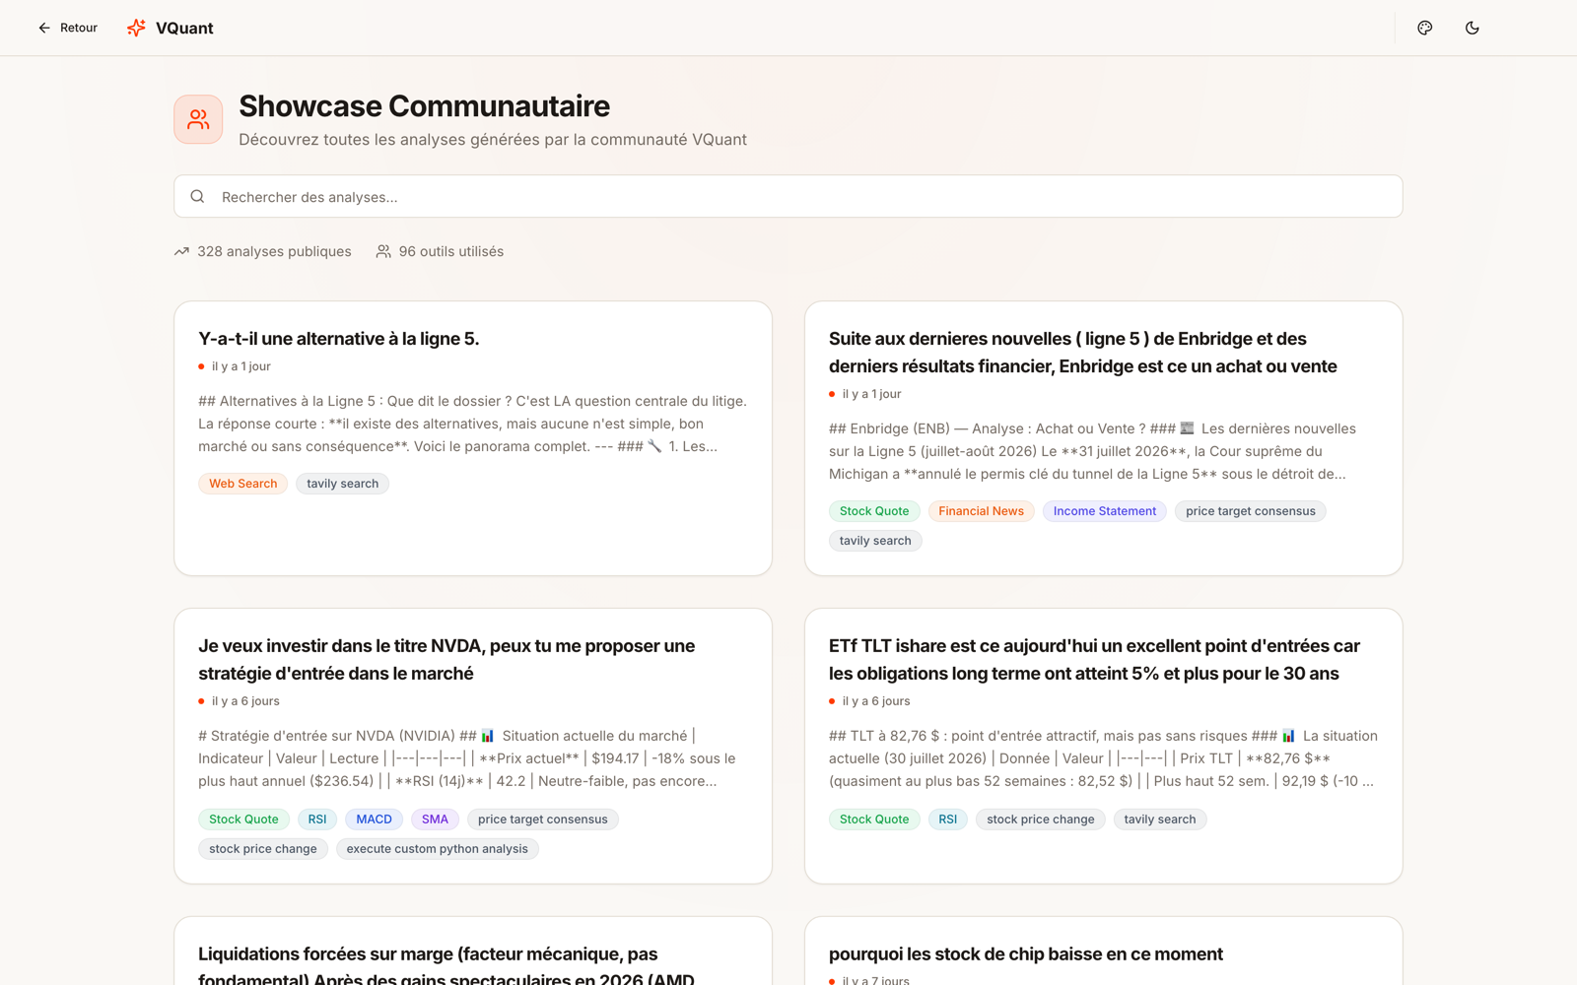Click the SMA tag
1577x985 pixels.
pyautogui.click(x=435, y=820)
